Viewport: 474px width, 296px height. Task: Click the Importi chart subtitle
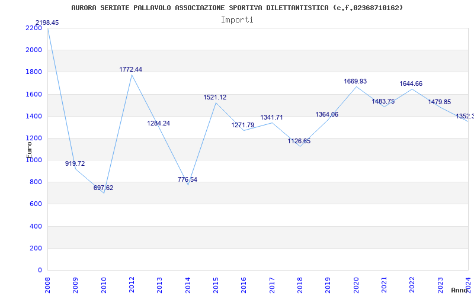(x=237, y=20)
